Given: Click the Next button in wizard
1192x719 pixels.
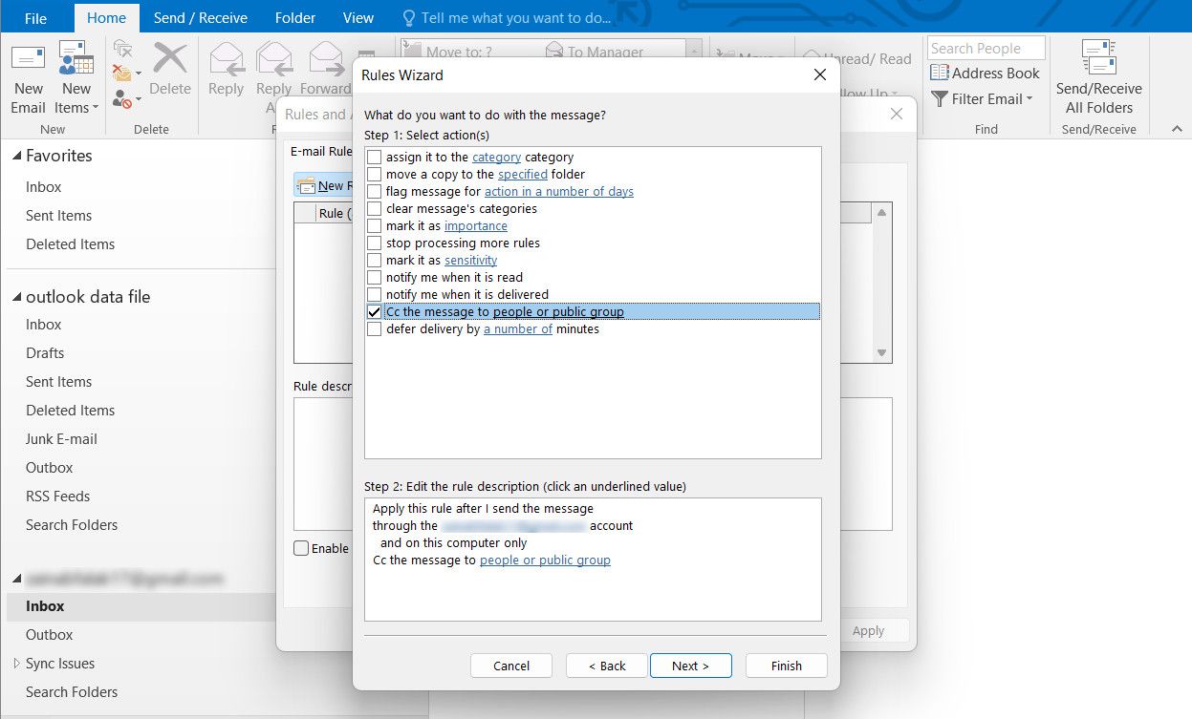Looking at the screenshot, I should (x=690, y=666).
